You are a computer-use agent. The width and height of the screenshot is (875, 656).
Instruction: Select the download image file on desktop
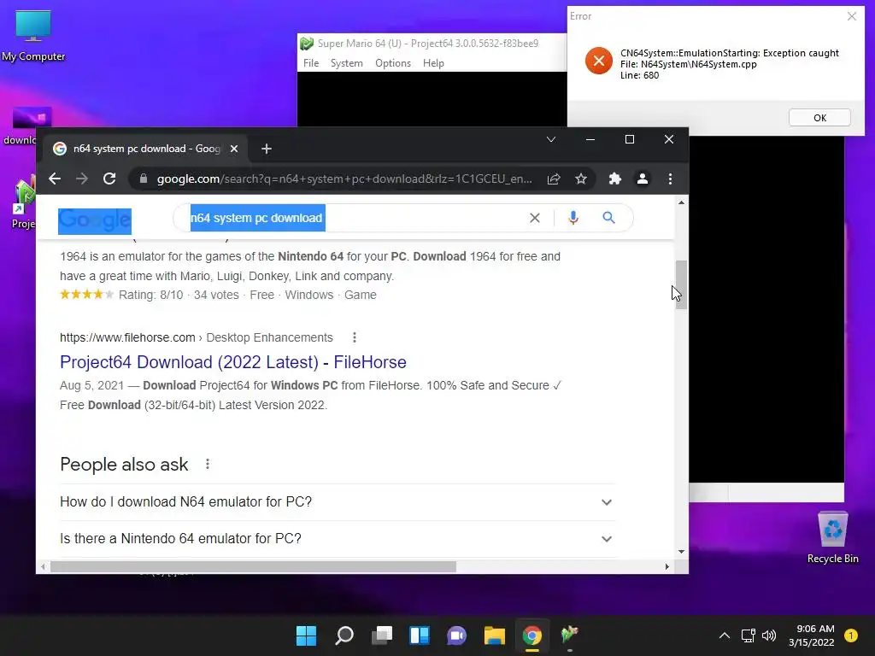(x=26, y=126)
